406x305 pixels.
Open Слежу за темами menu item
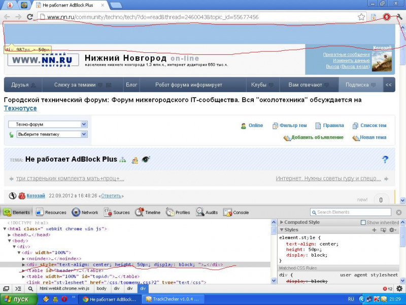click(x=83, y=84)
